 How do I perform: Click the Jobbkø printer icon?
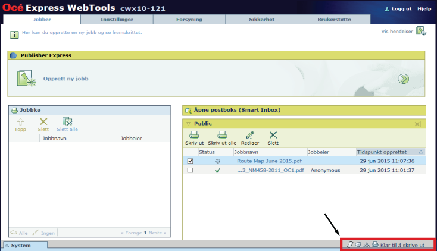[x=14, y=110]
